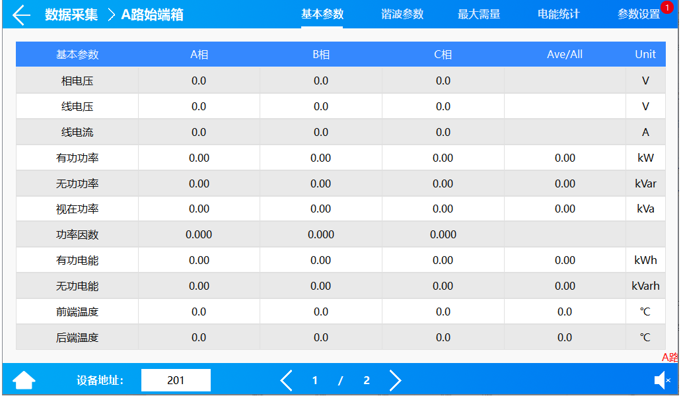This screenshot has width=681, height=398.
Task: Click the 设备地址 input showing 201
Action: coord(176,380)
